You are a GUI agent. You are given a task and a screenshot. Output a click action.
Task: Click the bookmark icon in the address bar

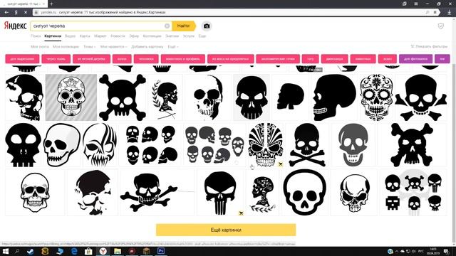click(435, 13)
